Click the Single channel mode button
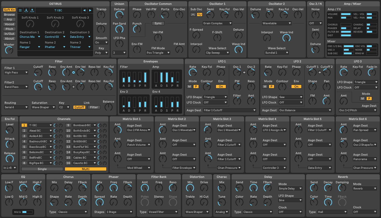Image resolution: width=381 pixels, height=218 pixels. point(42,169)
